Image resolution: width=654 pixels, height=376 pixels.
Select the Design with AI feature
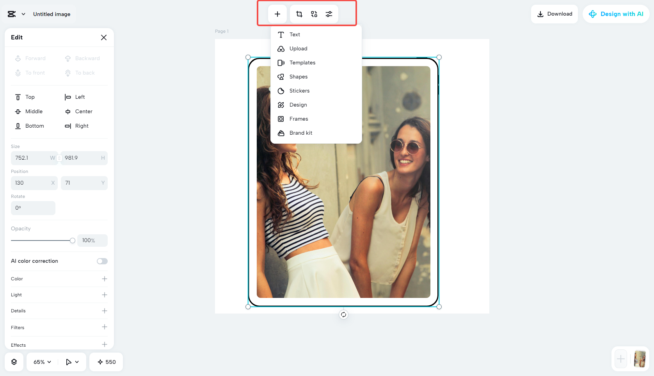[x=616, y=14]
